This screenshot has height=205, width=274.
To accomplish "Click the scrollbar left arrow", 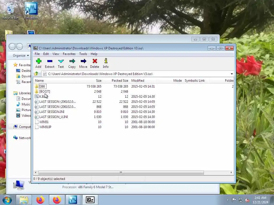I will (36, 173).
